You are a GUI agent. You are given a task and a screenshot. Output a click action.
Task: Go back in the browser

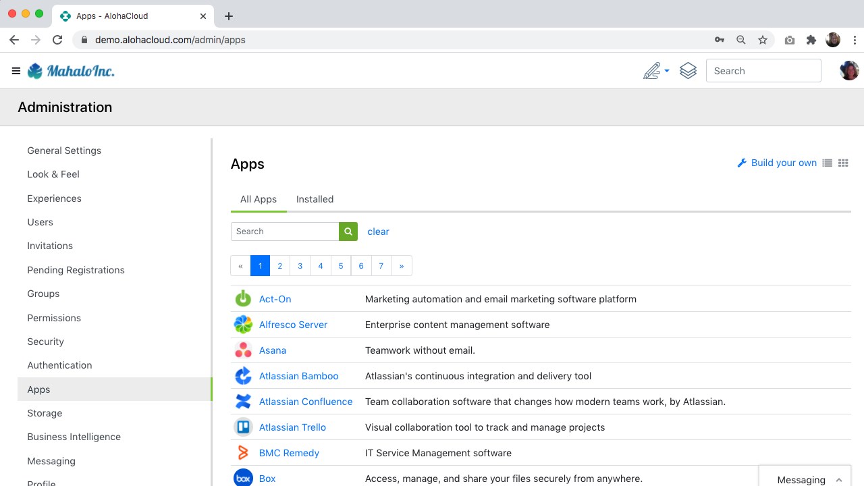14,40
